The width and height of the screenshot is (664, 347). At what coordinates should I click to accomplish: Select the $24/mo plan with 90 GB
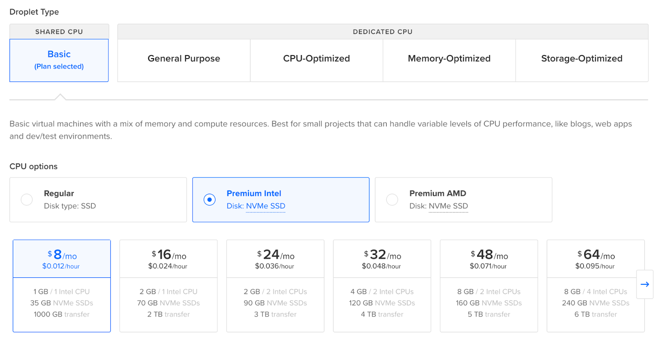(275, 286)
